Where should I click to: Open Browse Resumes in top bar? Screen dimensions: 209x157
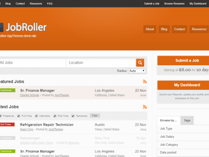click(x=174, y=4)
